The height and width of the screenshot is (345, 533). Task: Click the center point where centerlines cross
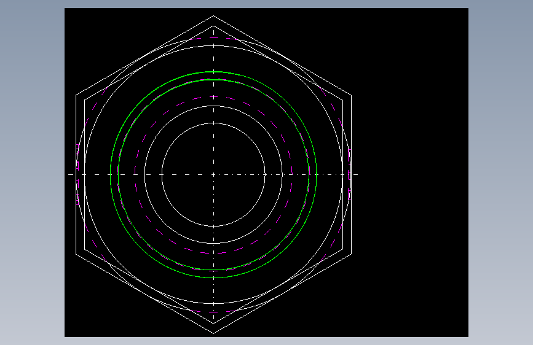[x=213, y=174]
